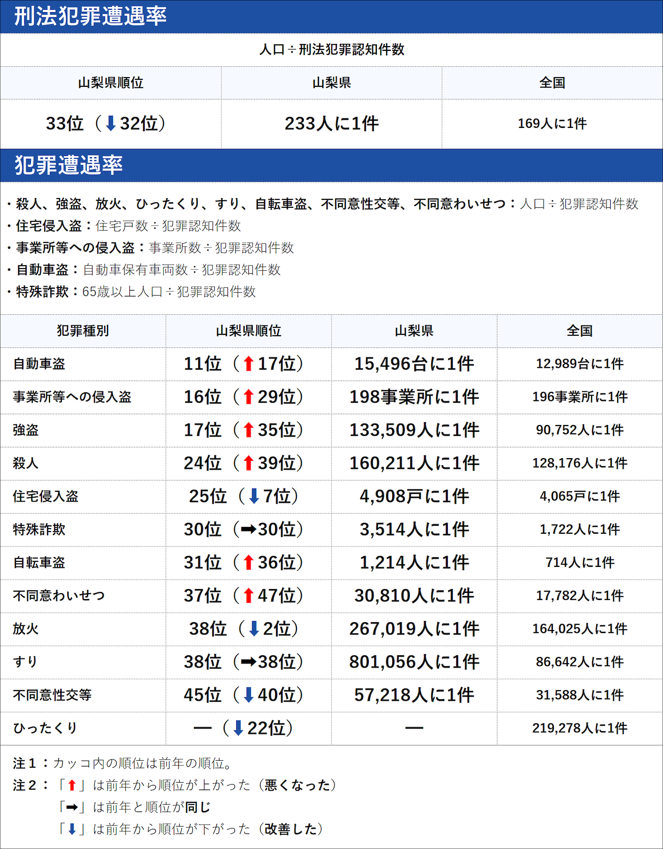
Task: Click the 198事業所に1件 cell
Action: coord(414,397)
